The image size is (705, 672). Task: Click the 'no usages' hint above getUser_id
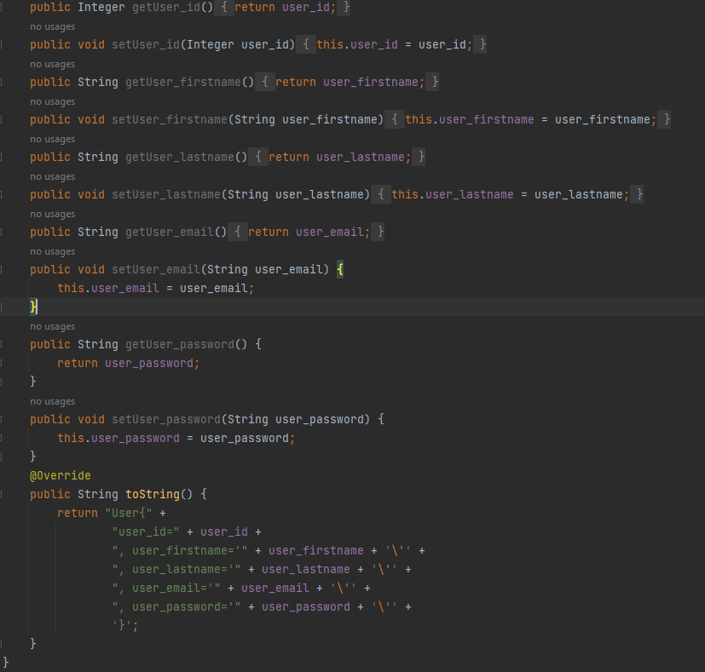(52, 26)
